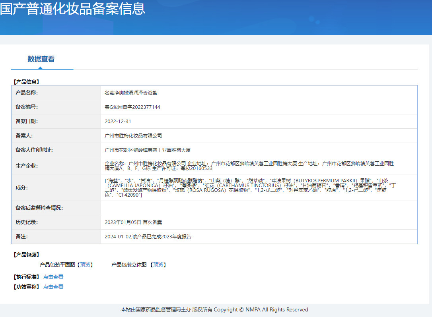Select the 备注: label cell
The width and height of the screenshot is (432, 317).
(56, 237)
